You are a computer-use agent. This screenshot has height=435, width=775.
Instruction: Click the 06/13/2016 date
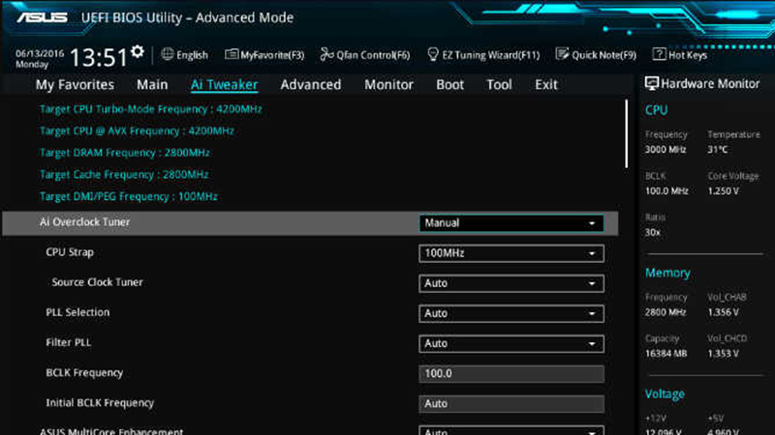click(x=40, y=54)
